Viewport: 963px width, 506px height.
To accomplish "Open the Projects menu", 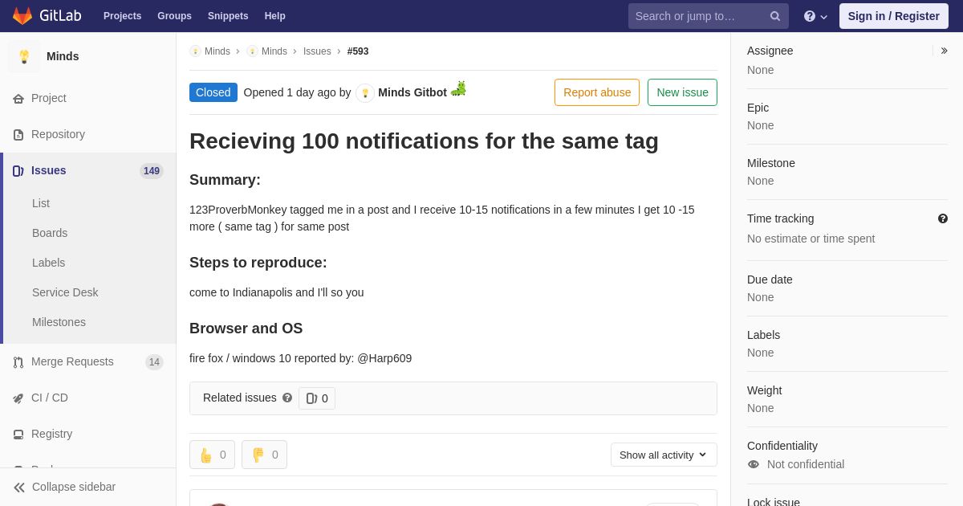I will (x=122, y=16).
